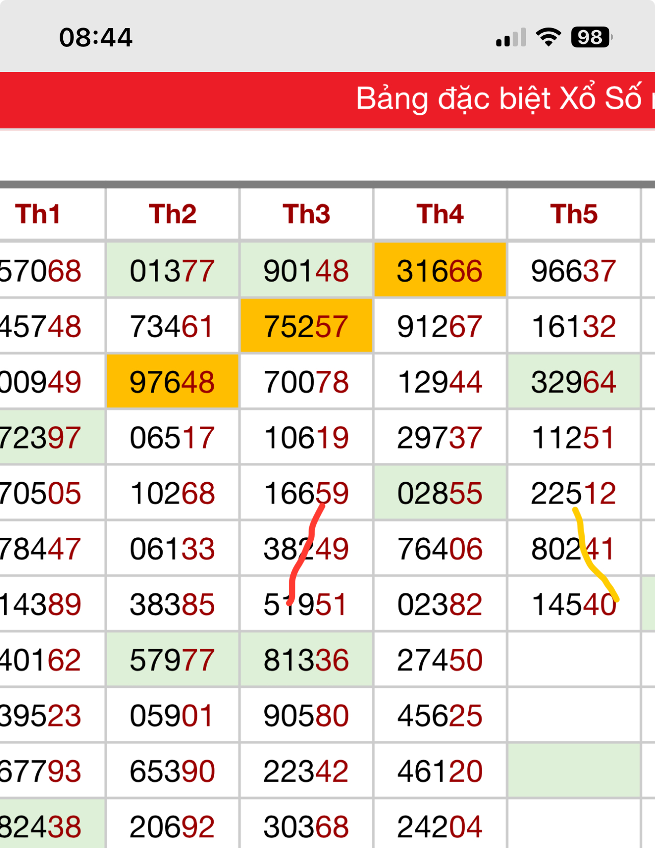Select the Th3 column header

pyautogui.click(x=306, y=214)
